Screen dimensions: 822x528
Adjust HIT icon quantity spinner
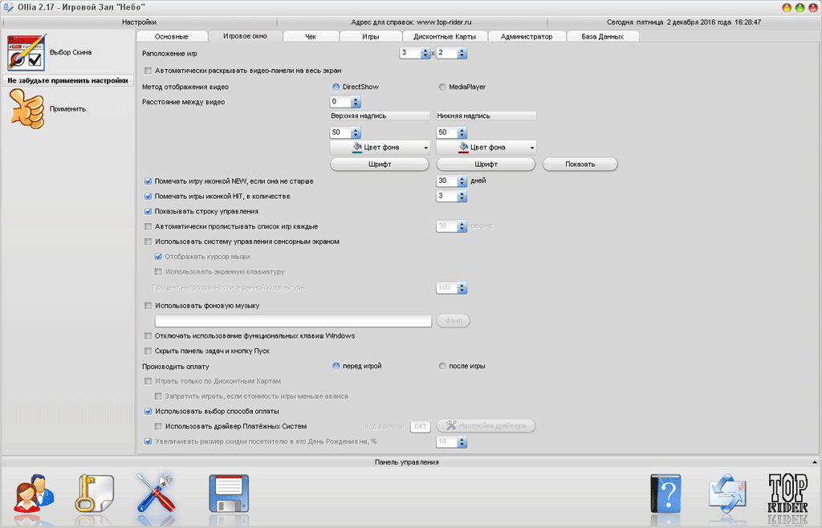click(x=462, y=197)
